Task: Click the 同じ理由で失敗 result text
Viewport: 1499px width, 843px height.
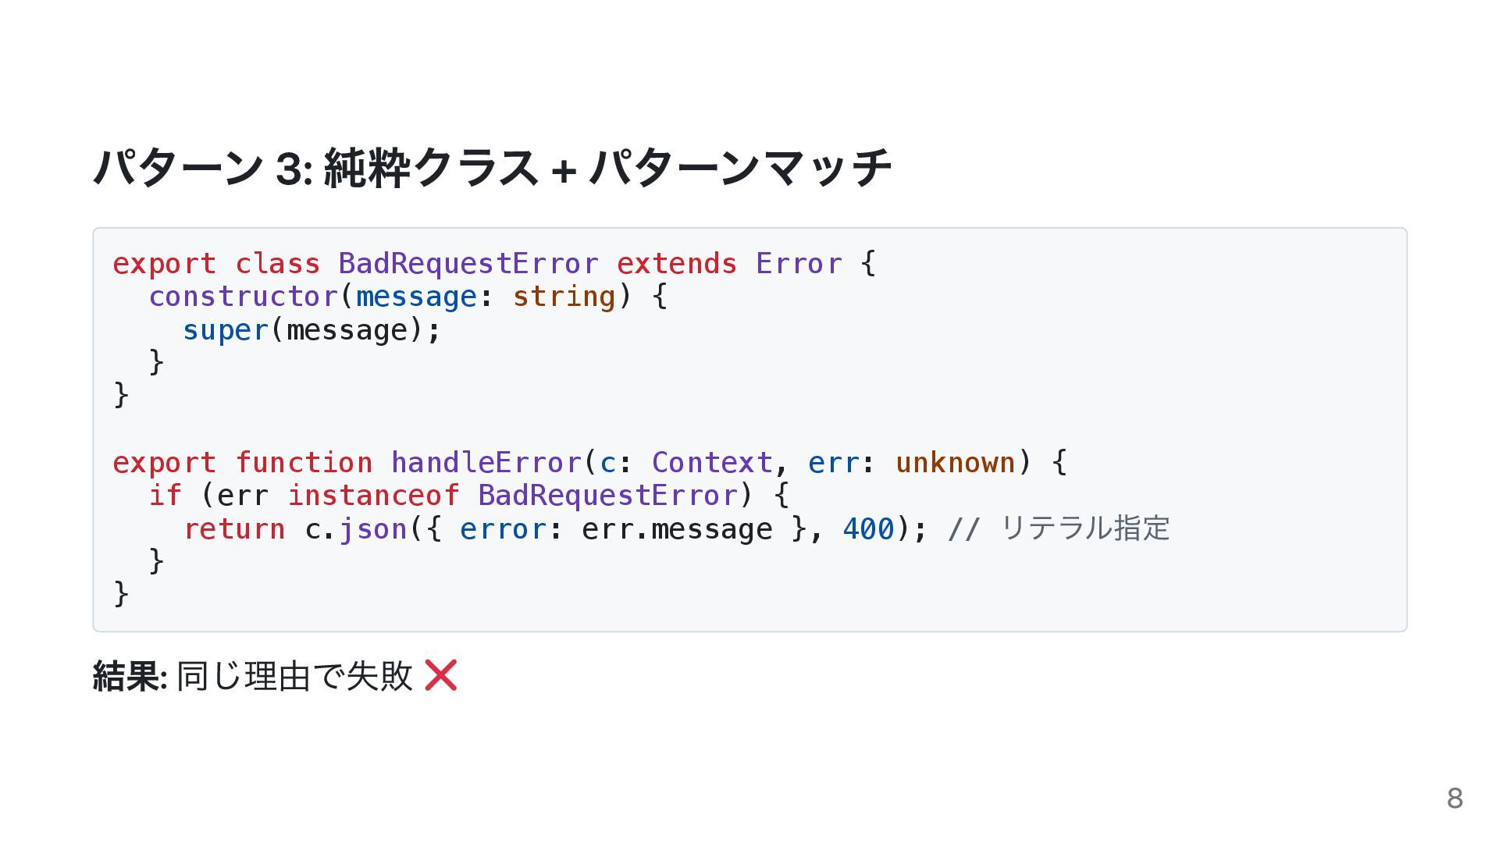Action: tap(294, 676)
